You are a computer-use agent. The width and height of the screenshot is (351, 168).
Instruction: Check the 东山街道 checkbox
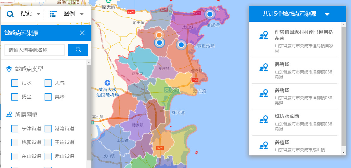[15, 156]
